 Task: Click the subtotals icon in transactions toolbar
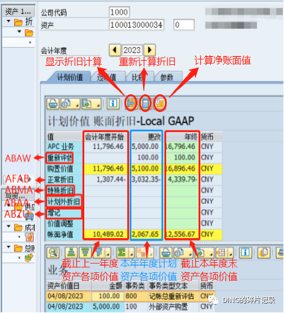141,253
